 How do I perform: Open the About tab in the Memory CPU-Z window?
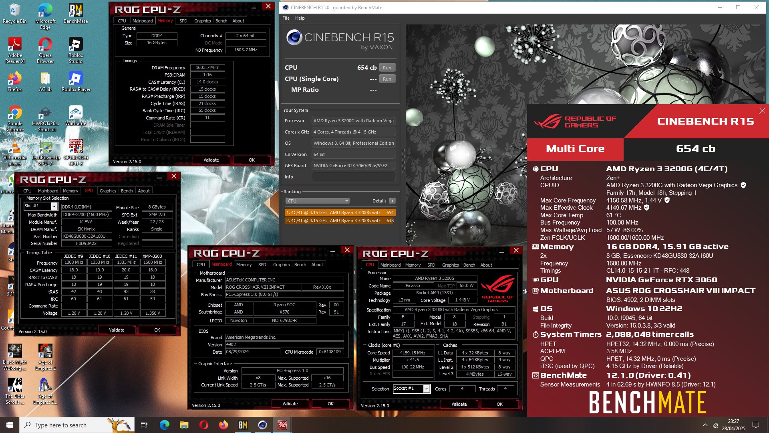238,21
